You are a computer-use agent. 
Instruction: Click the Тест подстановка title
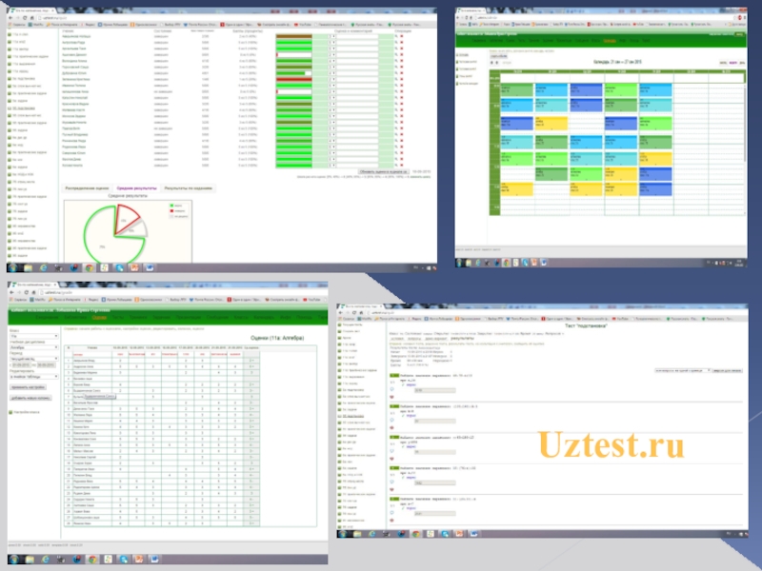(586, 325)
